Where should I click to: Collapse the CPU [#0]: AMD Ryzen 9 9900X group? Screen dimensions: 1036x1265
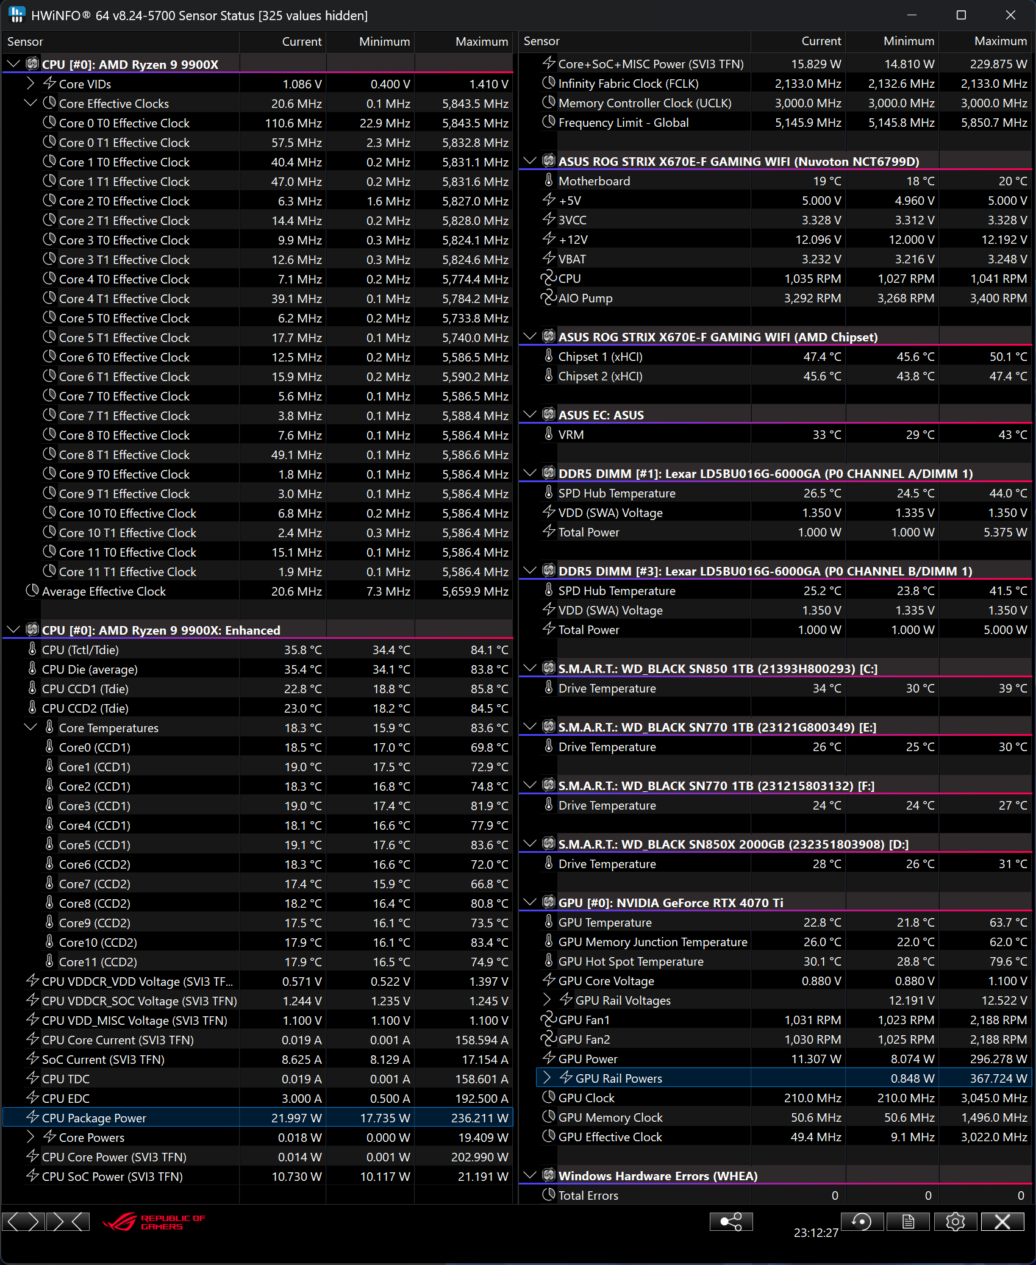(x=13, y=63)
